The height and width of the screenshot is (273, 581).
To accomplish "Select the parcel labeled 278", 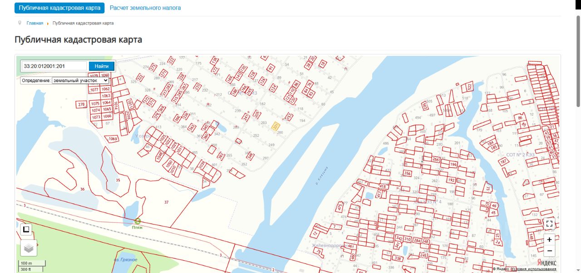I will pyautogui.click(x=82, y=105).
